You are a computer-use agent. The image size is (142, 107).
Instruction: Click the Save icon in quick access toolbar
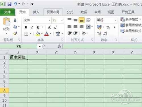click(9, 4)
